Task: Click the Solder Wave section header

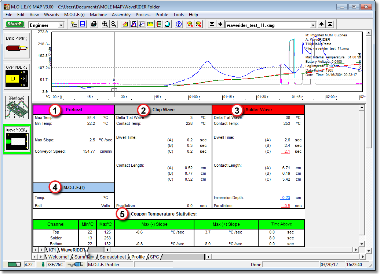Action: 258,110
